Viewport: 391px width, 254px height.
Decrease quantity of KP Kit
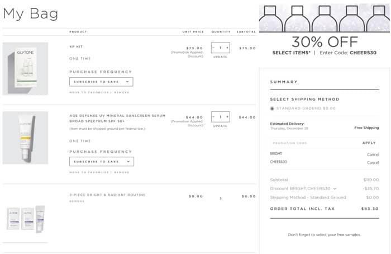pyautogui.click(x=214, y=48)
